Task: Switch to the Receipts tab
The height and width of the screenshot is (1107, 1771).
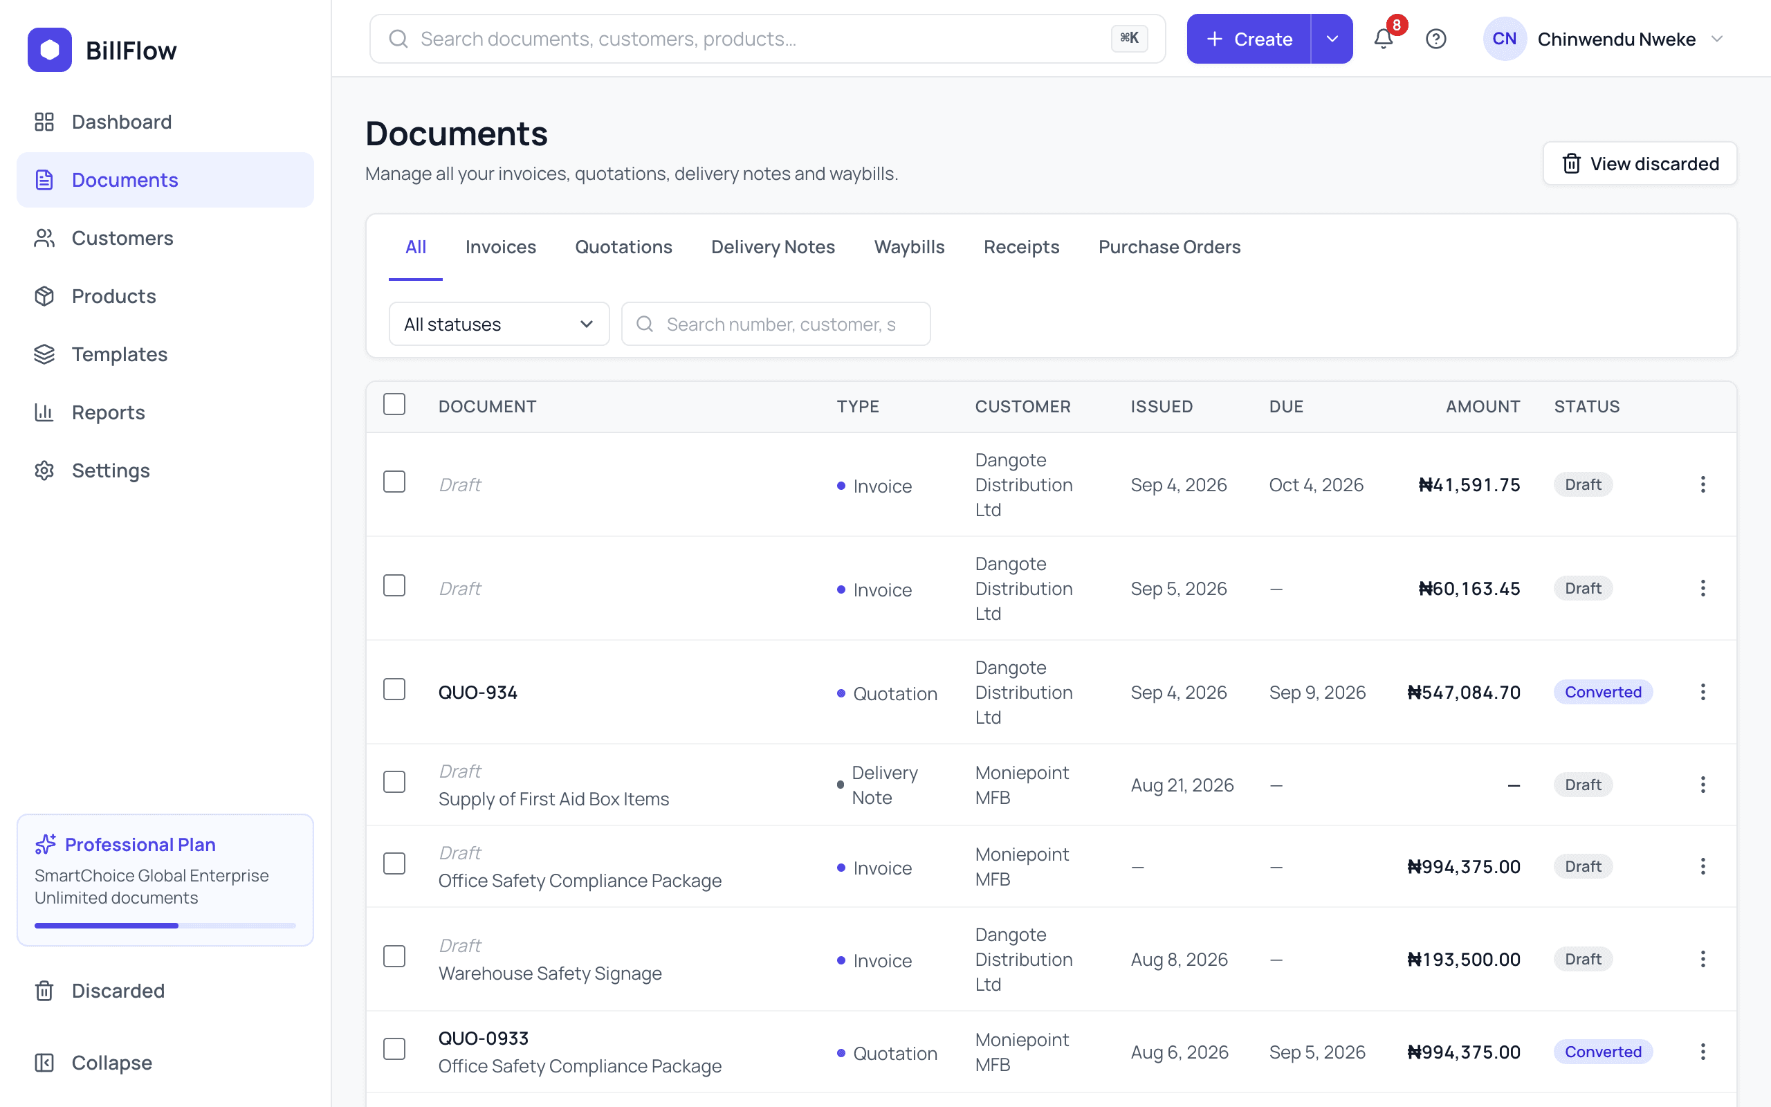Action: [1022, 248]
